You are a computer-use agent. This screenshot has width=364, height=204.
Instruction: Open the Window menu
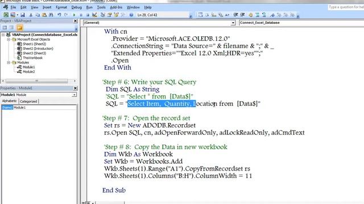[133, 7]
